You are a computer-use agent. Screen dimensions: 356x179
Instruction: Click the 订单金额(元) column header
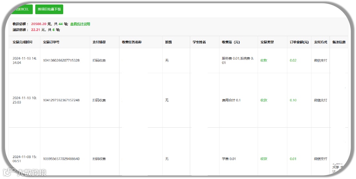tap(299, 42)
